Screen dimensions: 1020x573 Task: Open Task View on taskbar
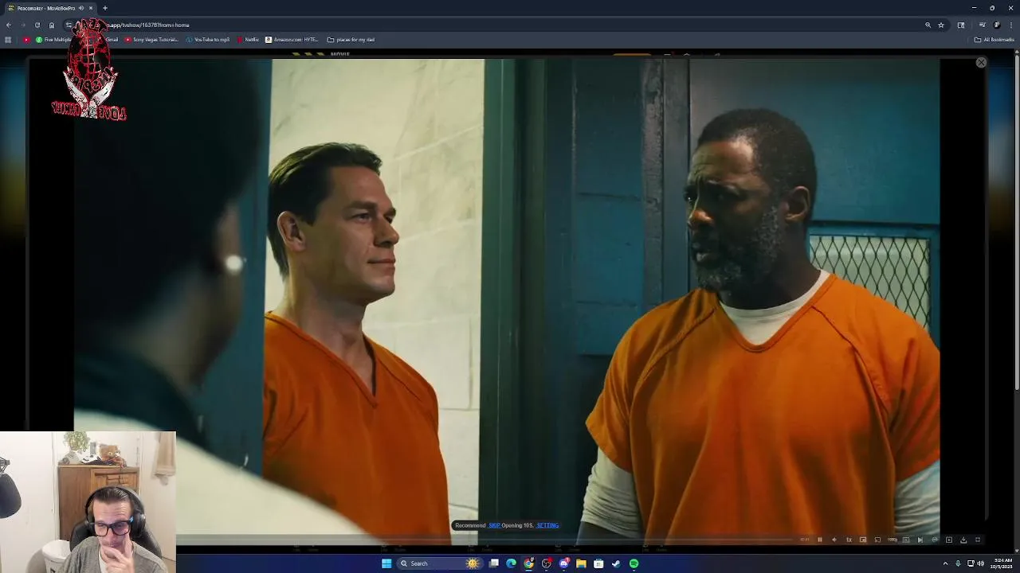(x=494, y=563)
